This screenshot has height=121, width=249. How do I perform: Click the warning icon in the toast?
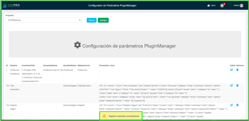click(104, 116)
